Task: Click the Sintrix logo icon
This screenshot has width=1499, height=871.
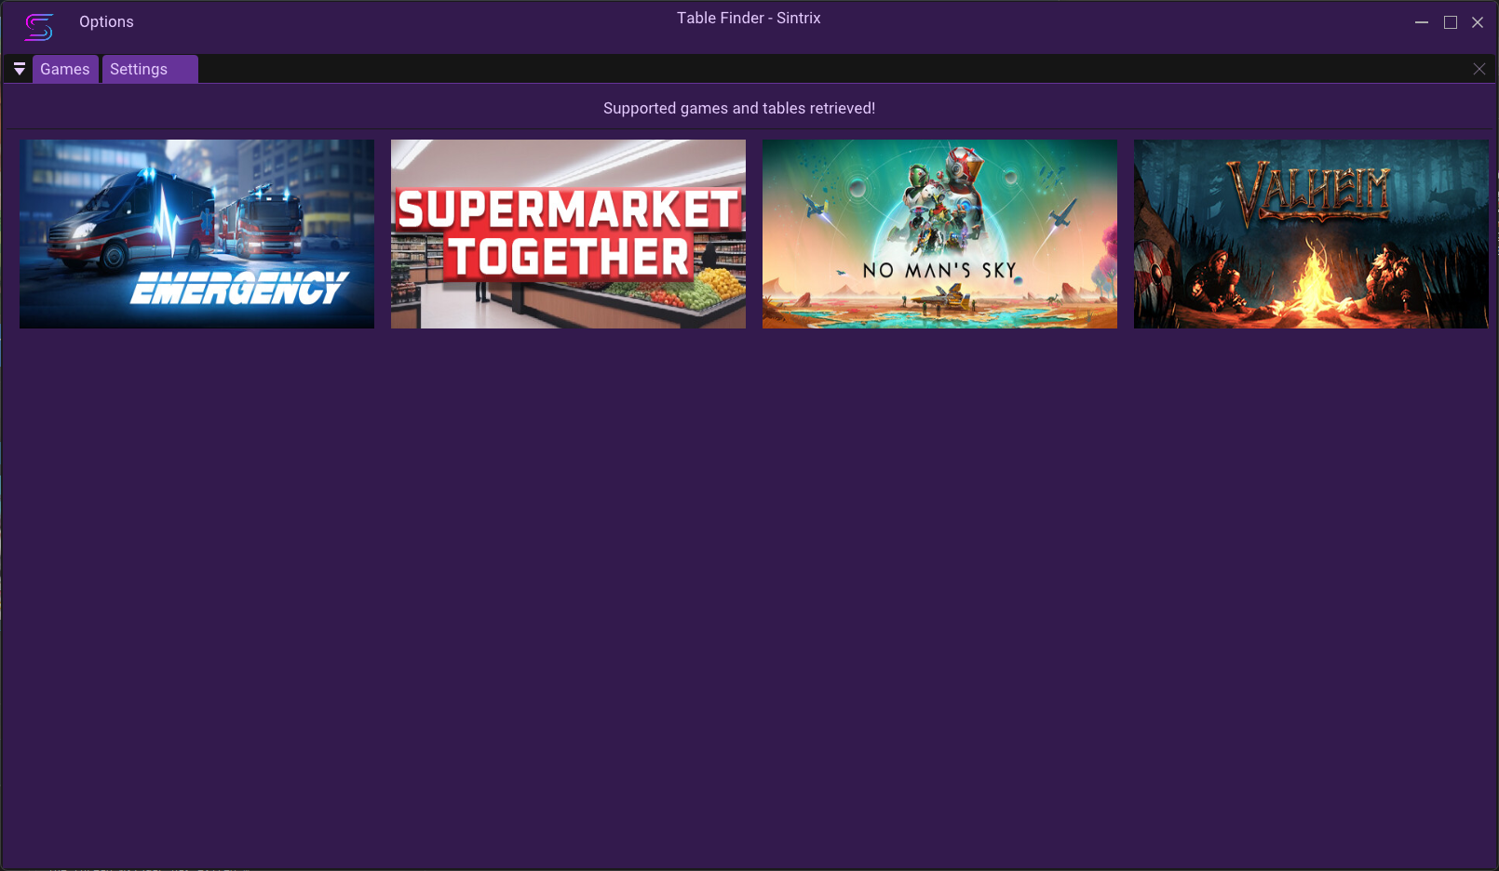Action: (x=38, y=27)
